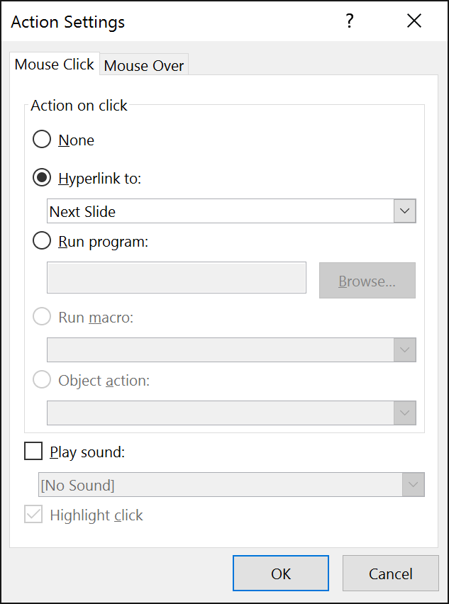
Task: Switch to the Mouse Over tab
Action: [144, 65]
